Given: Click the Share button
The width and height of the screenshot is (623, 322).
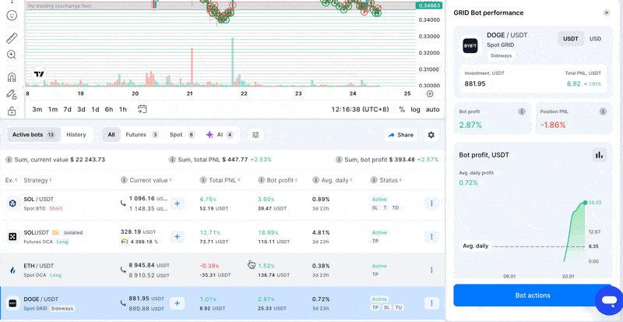Looking at the screenshot, I should (x=401, y=135).
